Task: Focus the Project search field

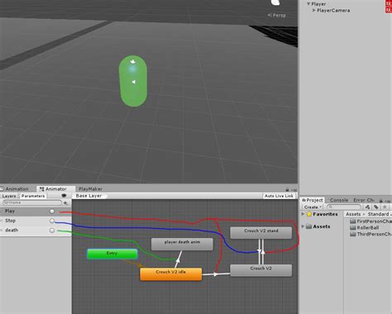Action: [x=344, y=207]
